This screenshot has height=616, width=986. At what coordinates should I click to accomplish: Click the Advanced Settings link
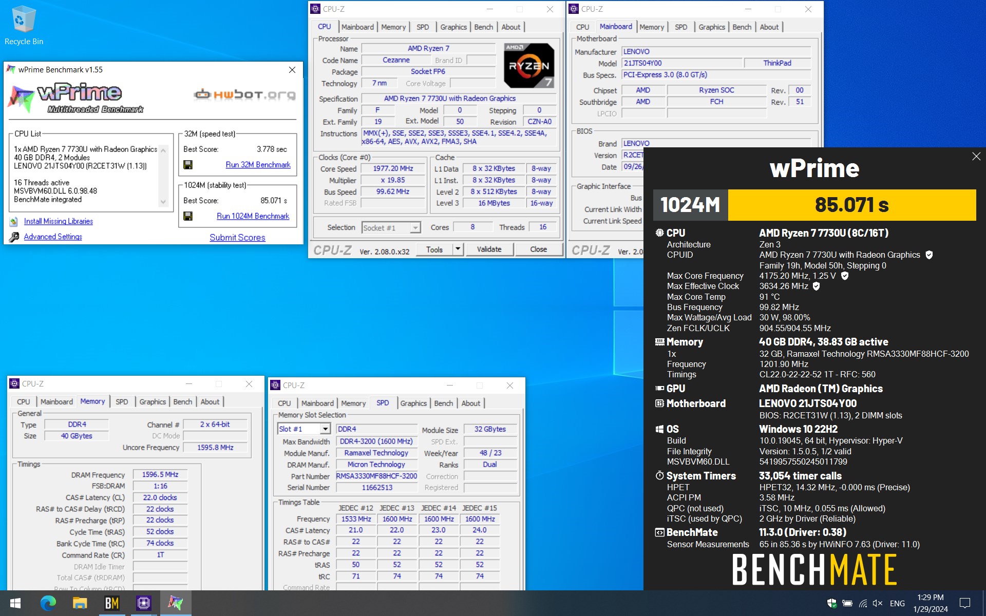53,237
